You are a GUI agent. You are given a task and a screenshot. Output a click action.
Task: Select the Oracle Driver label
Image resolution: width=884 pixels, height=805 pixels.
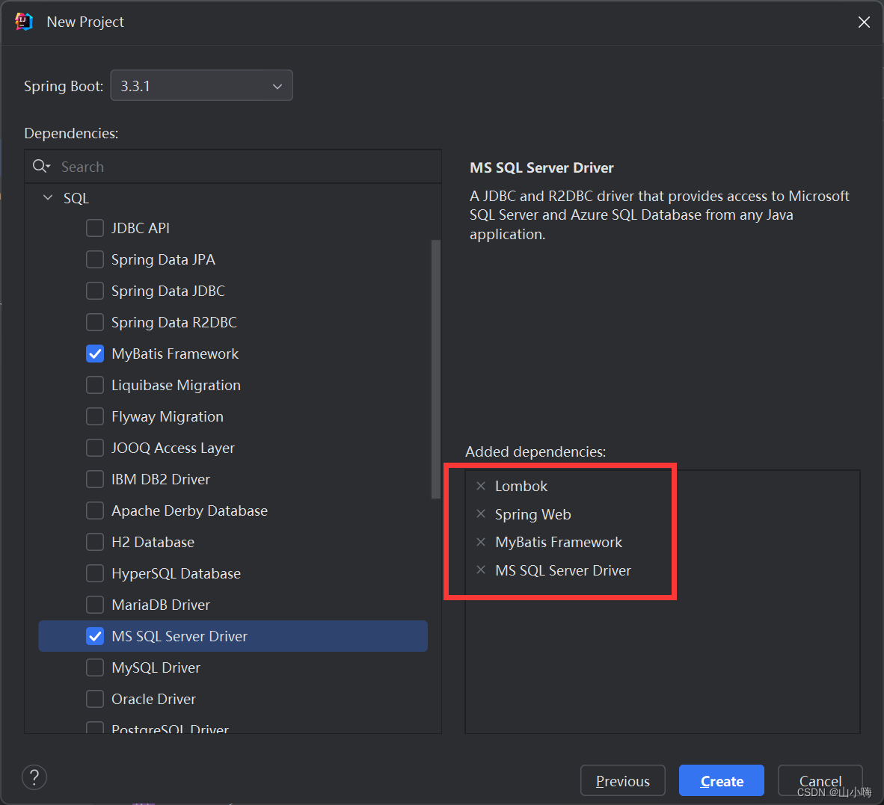click(x=153, y=699)
